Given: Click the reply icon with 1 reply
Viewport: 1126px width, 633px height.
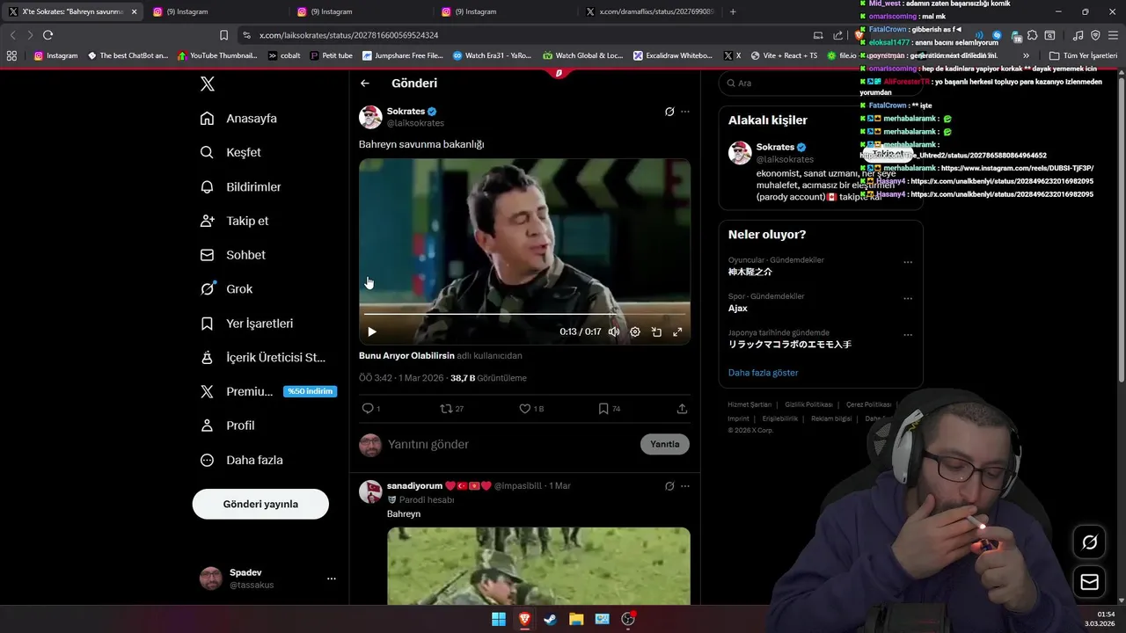Looking at the screenshot, I should [x=371, y=409].
